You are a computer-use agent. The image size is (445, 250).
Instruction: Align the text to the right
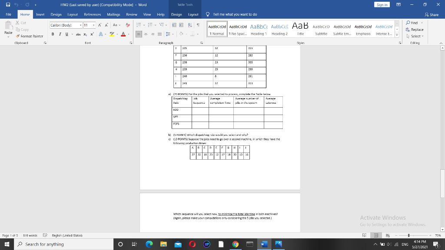[153, 34]
